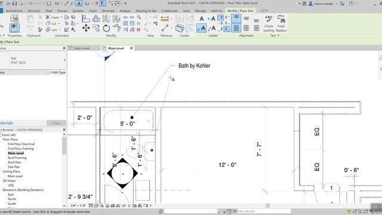Close the active Main Level view tab
Screen dimensions: 382x215
coord(131,48)
